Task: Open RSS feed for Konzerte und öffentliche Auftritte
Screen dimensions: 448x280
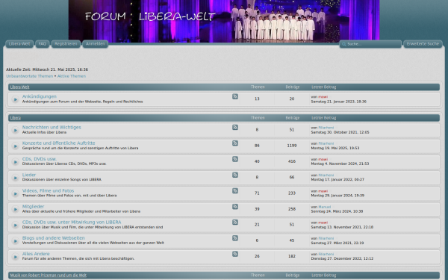Action: (235, 143)
